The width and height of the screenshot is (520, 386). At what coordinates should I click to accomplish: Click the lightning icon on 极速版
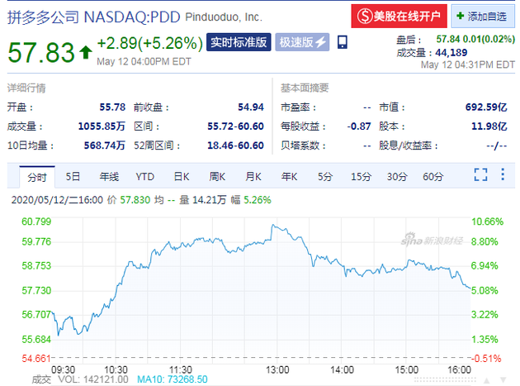[321, 42]
